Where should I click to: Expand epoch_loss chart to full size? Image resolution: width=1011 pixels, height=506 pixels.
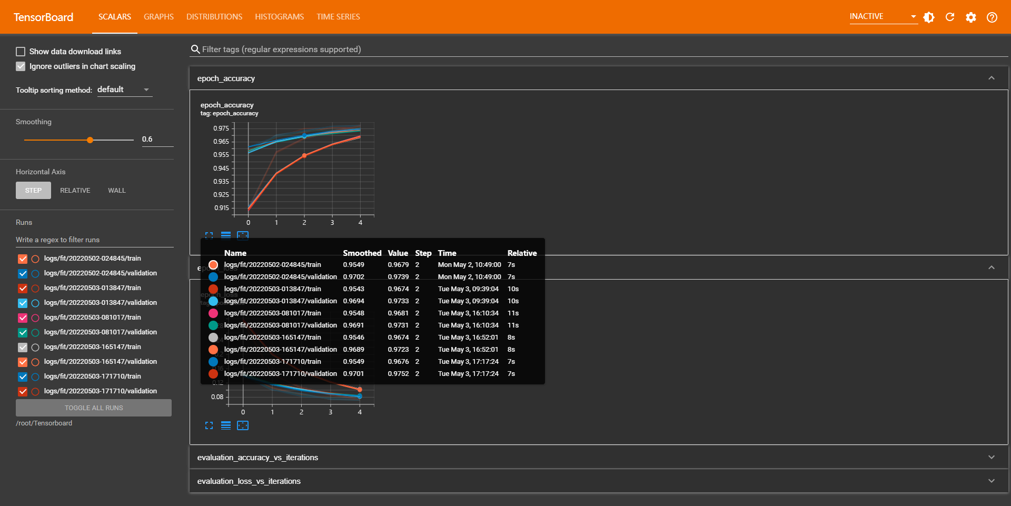coord(209,425)
